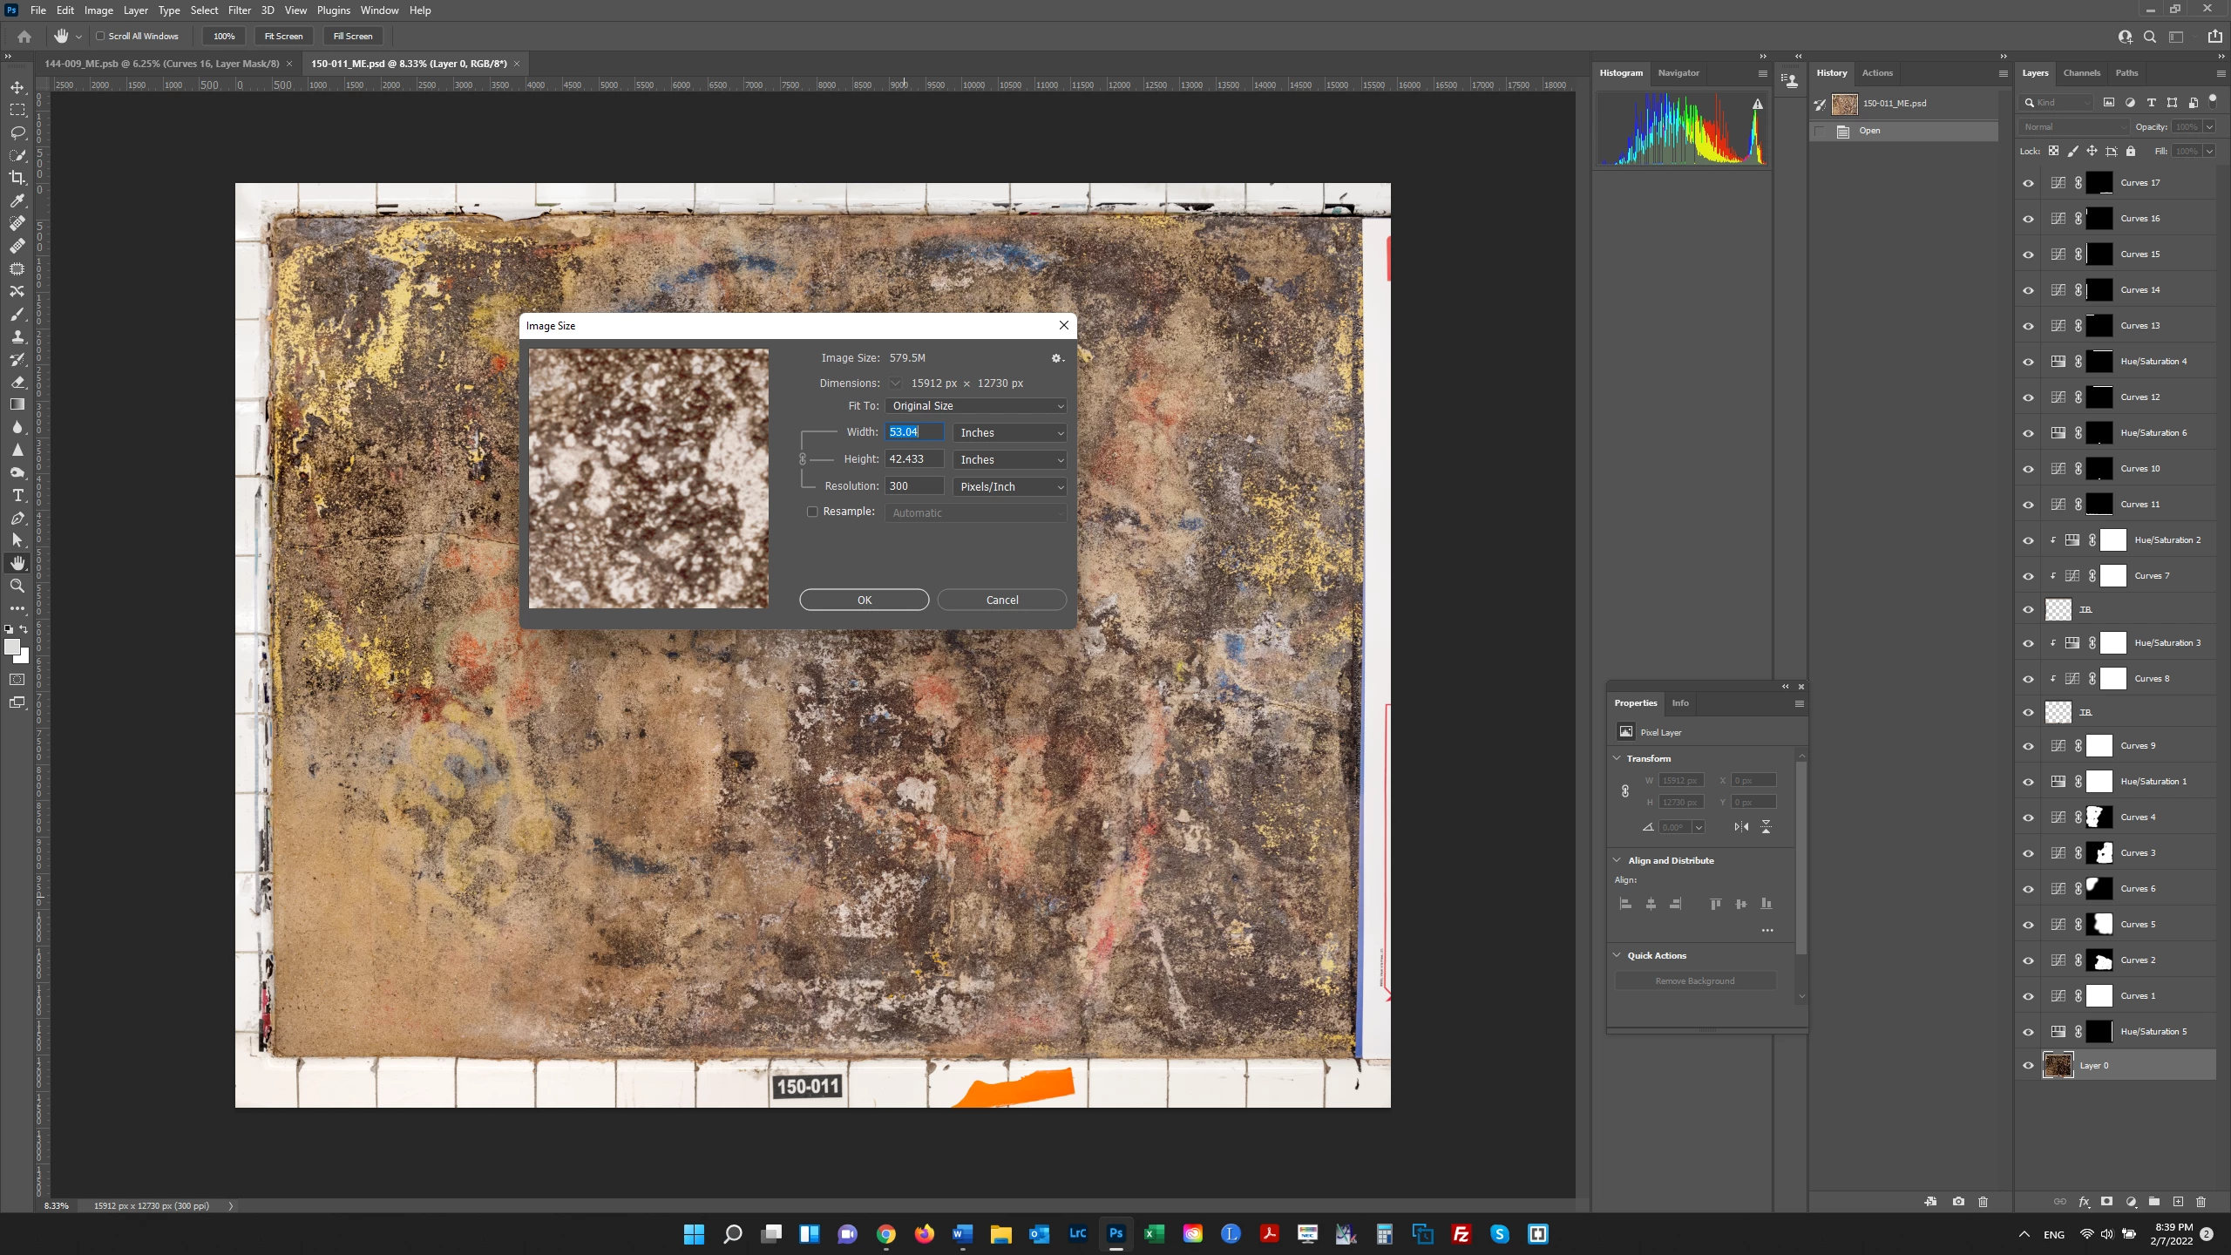Check Scroll All Windows option
The width and height of the screenshot is (2231, 1255).
pos(100,37)
